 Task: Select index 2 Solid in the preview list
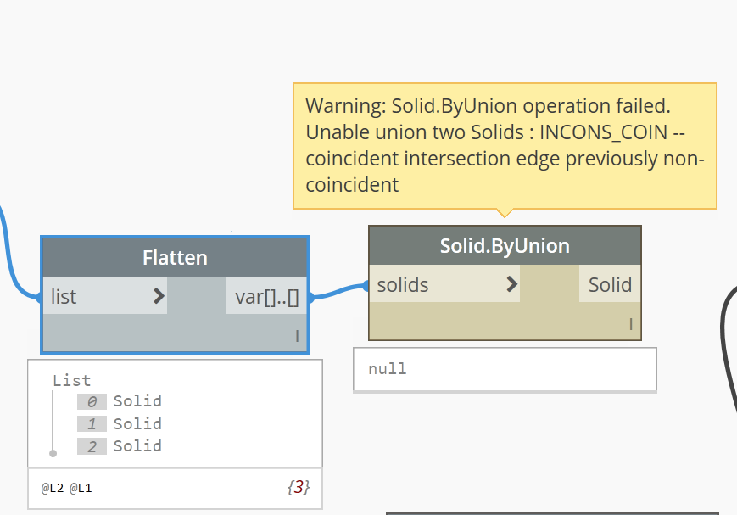click(137, 445)
